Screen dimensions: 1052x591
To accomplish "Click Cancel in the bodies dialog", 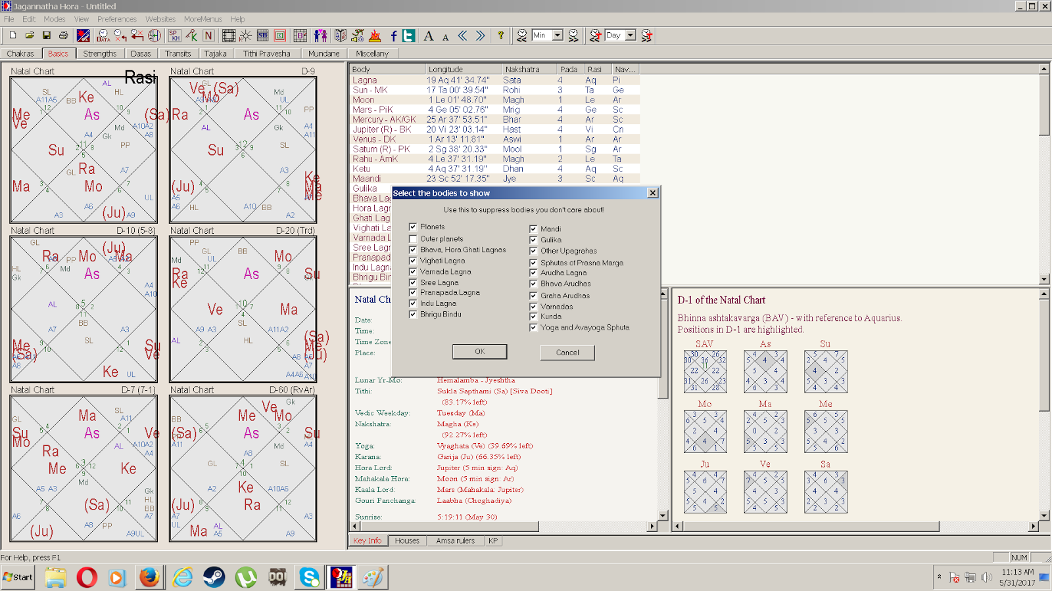I will (567, 353).
